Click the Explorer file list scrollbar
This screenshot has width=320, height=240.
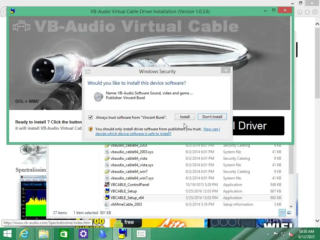pyautogui.click(x=291, y=159)
